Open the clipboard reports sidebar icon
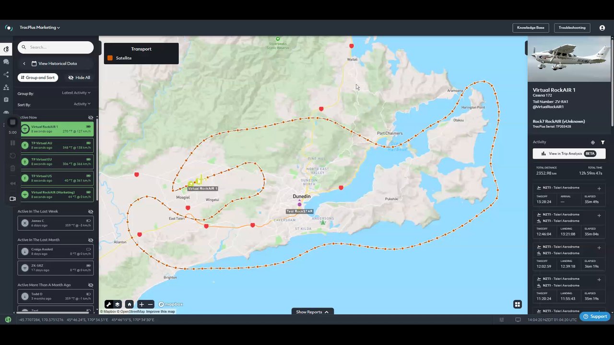The height and width of the screenshot is (345, 614). point(6,100)
